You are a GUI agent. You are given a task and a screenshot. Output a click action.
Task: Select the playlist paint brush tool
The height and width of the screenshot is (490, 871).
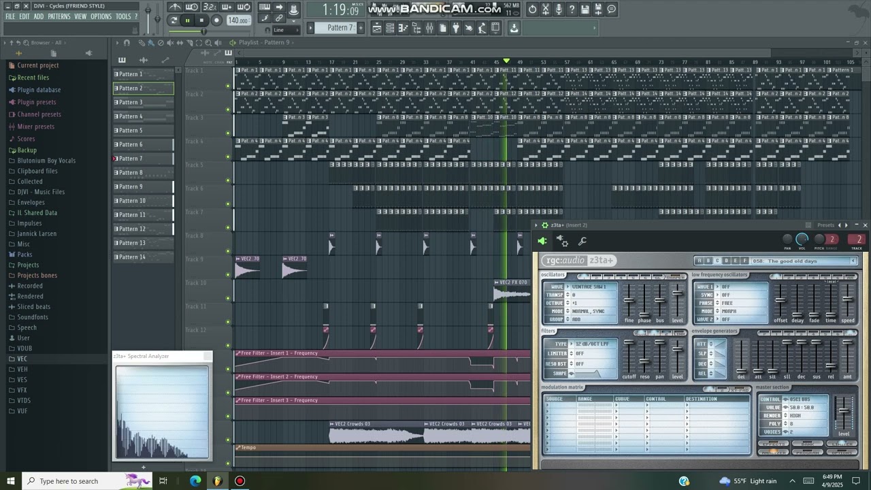pyautogui.click(x=151, y=43)
